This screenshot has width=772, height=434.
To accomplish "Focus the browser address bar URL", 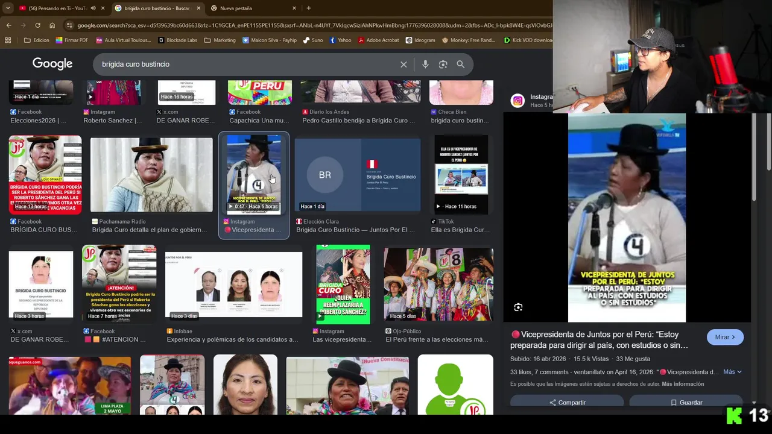I will click(314, 25).
